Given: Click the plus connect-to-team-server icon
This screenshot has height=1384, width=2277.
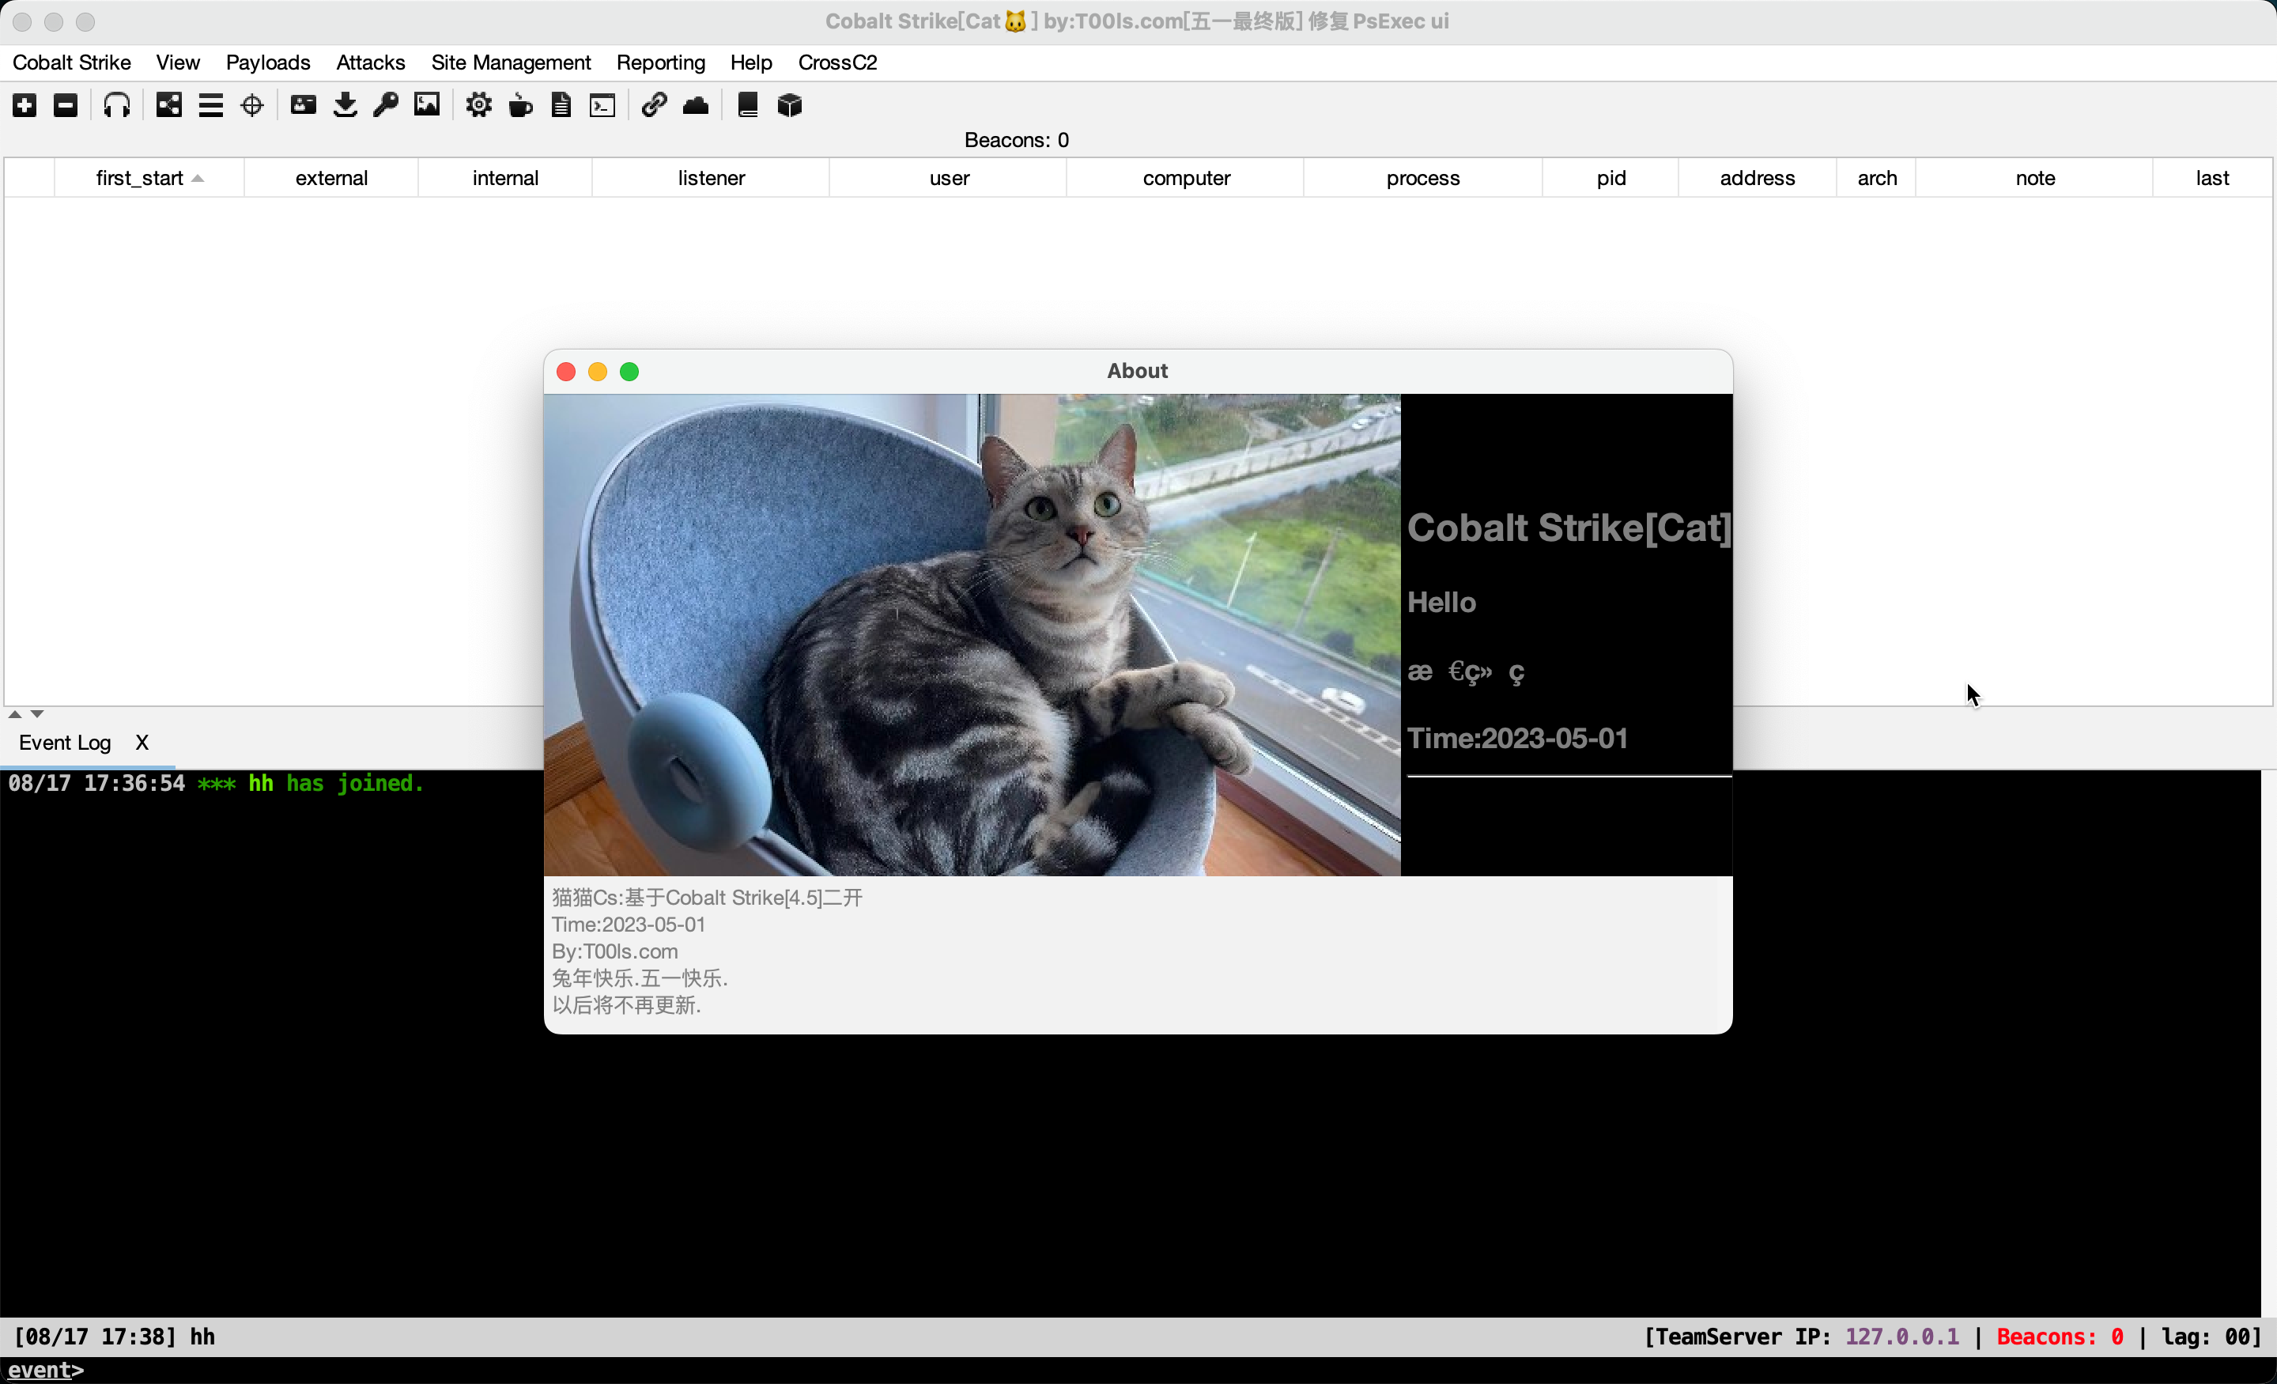Looking at the screenshot, I should tap(25, 105).
